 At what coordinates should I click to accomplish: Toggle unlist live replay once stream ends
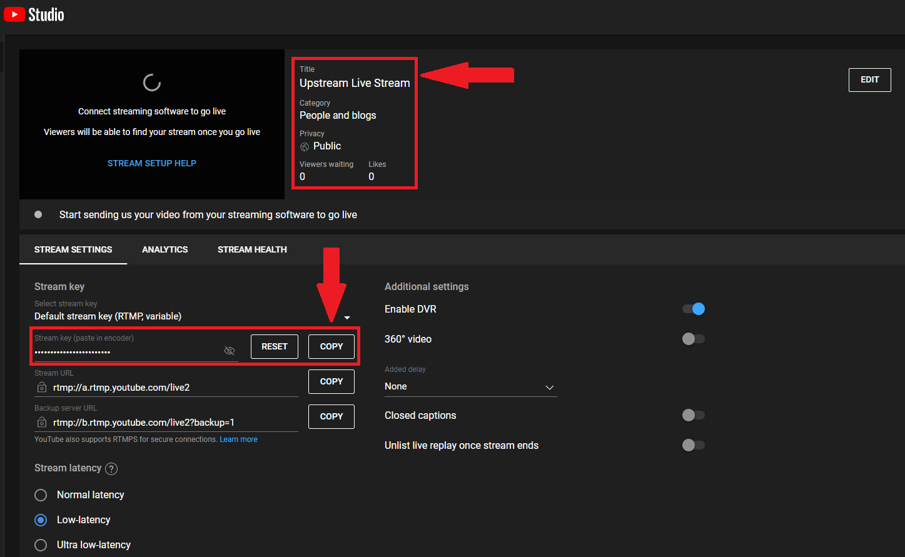coord(693,444)
